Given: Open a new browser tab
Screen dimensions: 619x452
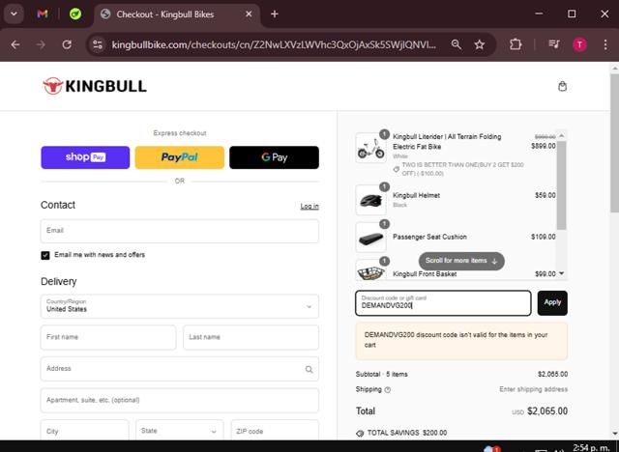Looking at the screenshot, I should tap(275, 14).
